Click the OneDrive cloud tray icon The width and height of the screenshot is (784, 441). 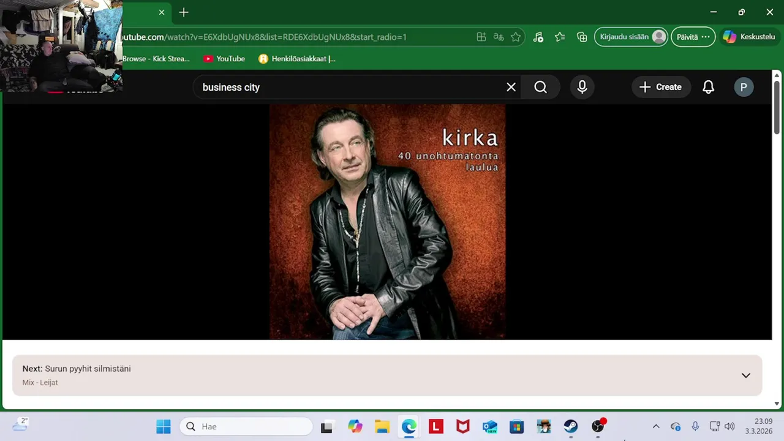[x=676, y=426]
